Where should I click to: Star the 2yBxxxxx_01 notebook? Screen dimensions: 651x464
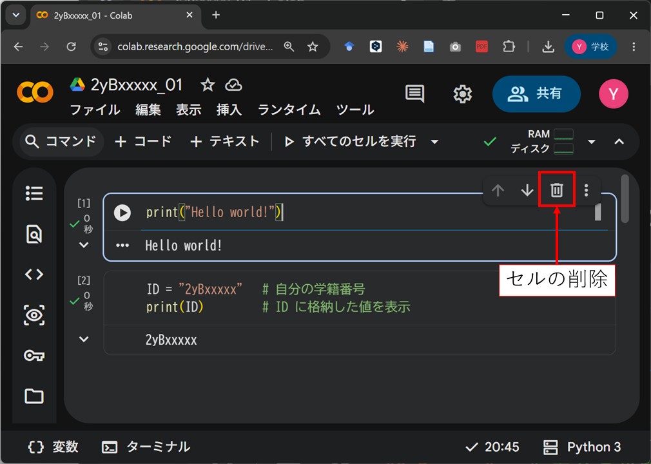point(208,85)
